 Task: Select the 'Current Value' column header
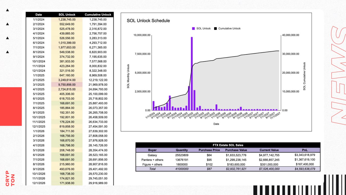coord(269,150)
